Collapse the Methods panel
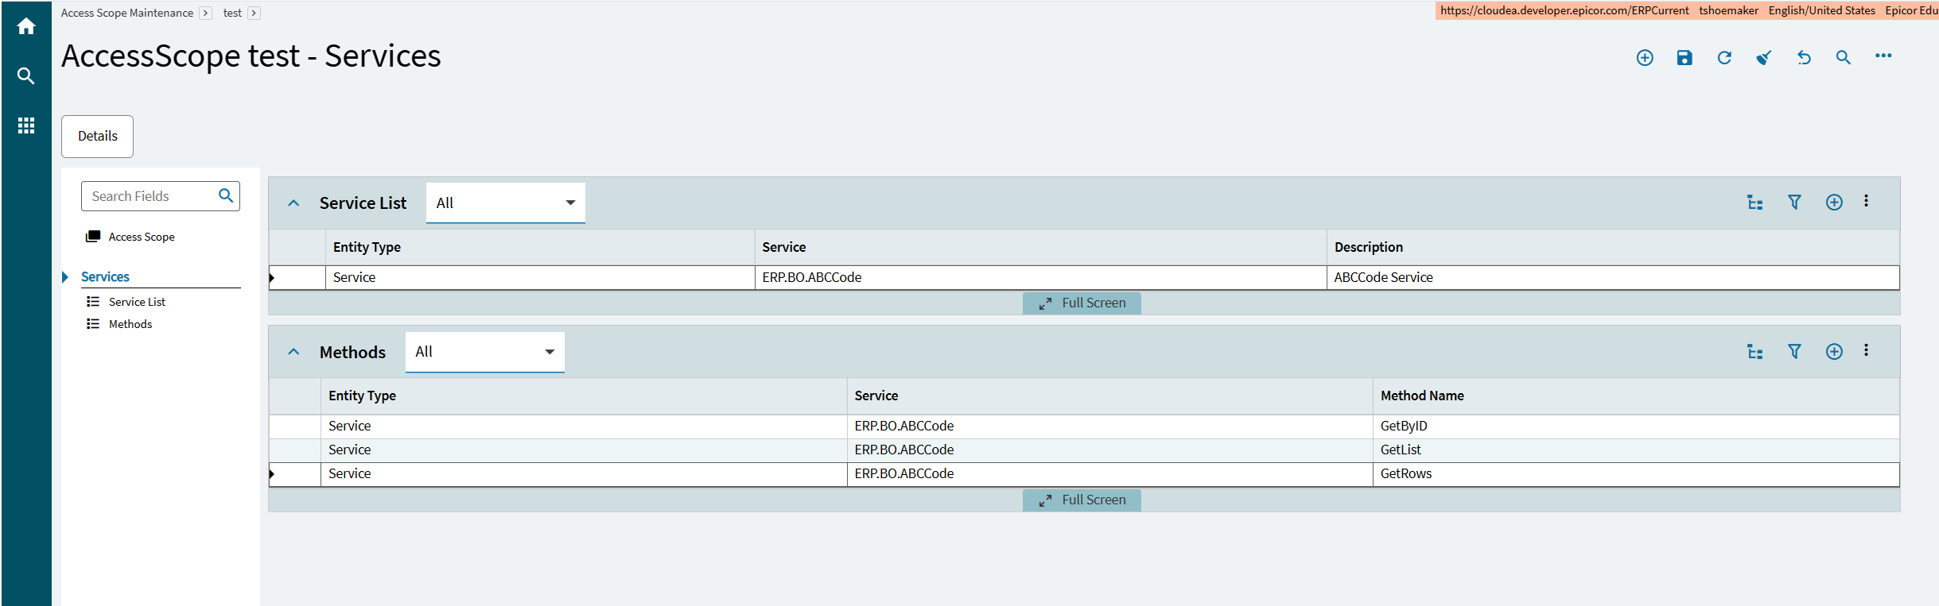Image resolution: width=1939 pixels, height=606 pixels. 293,352
